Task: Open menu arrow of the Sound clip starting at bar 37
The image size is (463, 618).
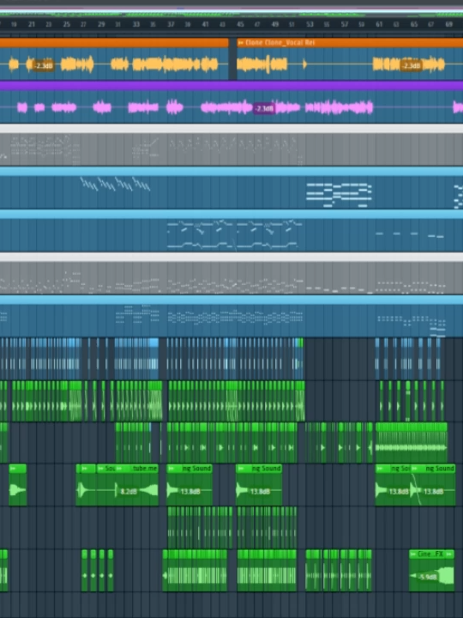Action: point(171,469)
